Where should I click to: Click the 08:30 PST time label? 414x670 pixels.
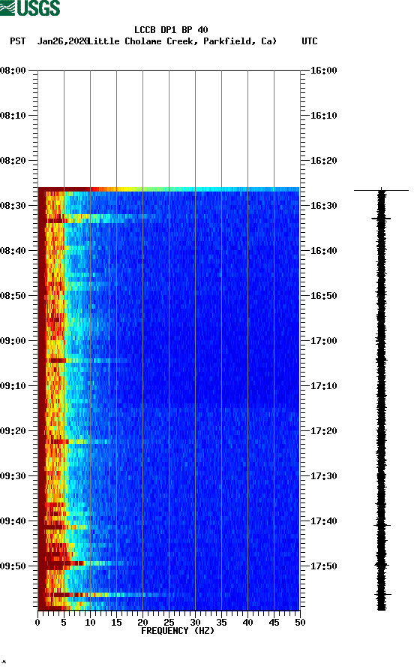point(13,206)
